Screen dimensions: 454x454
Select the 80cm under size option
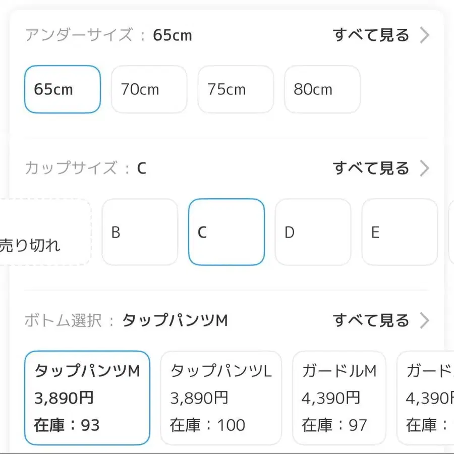click(322, 89)
